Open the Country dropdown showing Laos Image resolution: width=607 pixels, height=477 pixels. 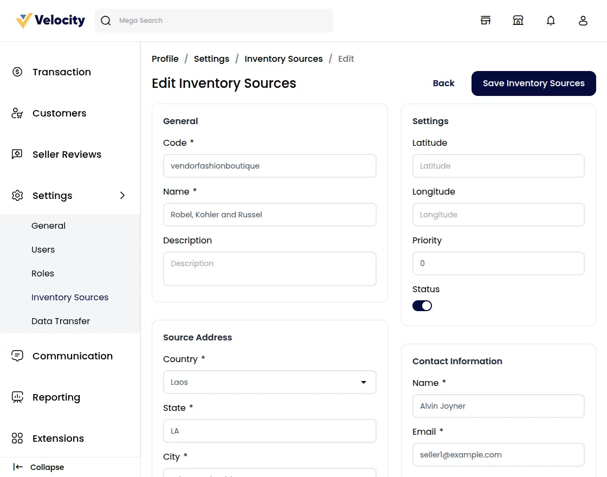pyautogui.click(x=269, y=382)
